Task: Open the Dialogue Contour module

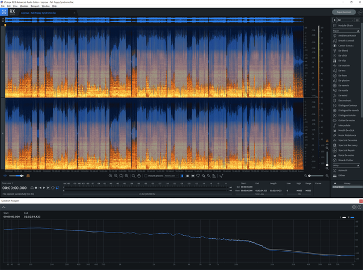Action: click(345, 106)
